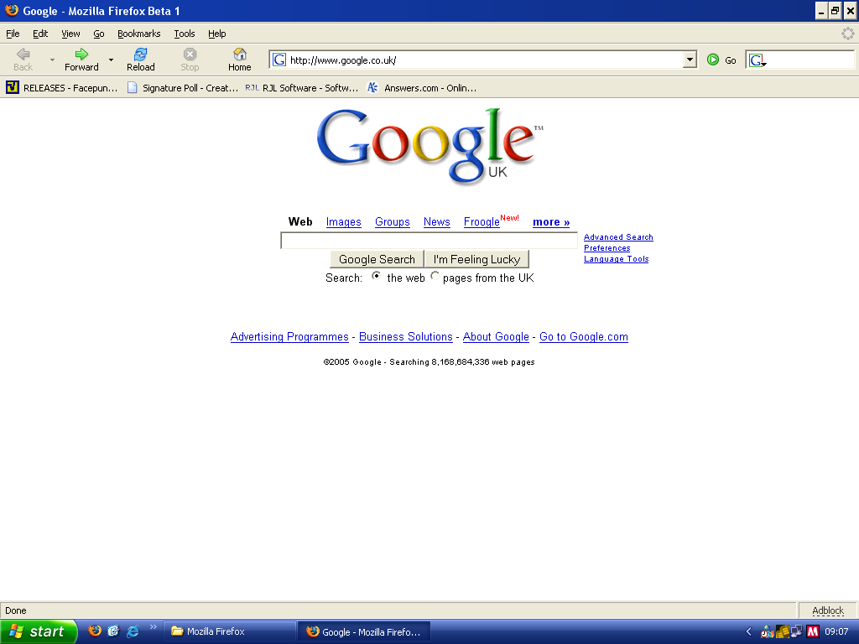Open the Go menu
The width and height of the screenshot is (859, 644).
(x=99, y=34)
